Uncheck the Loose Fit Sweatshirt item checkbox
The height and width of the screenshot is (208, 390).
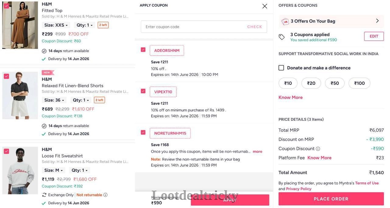click(x=6, y=151)
